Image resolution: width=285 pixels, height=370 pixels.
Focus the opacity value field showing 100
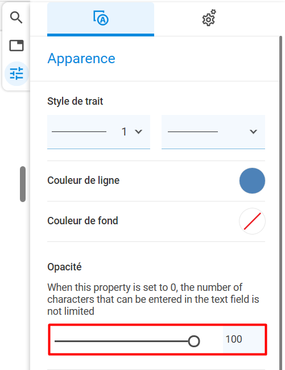coord(244,339)
